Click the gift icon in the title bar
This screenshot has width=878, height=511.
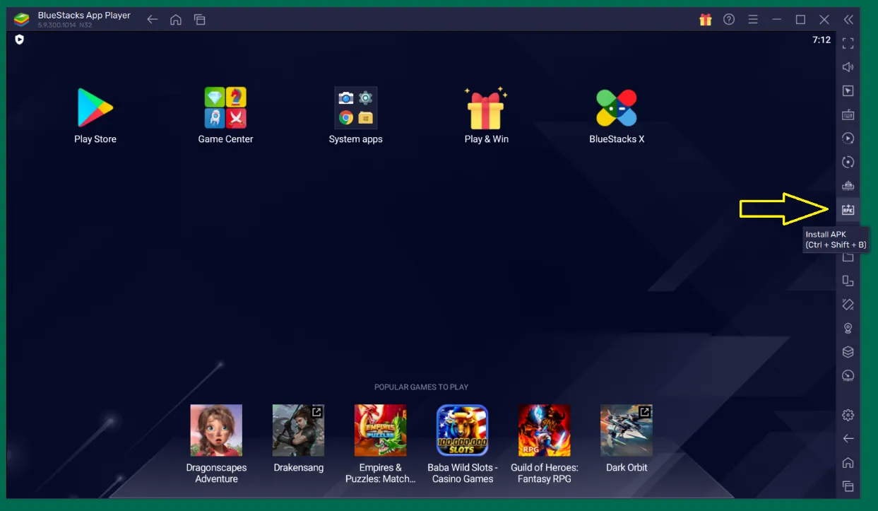point(706,20)
